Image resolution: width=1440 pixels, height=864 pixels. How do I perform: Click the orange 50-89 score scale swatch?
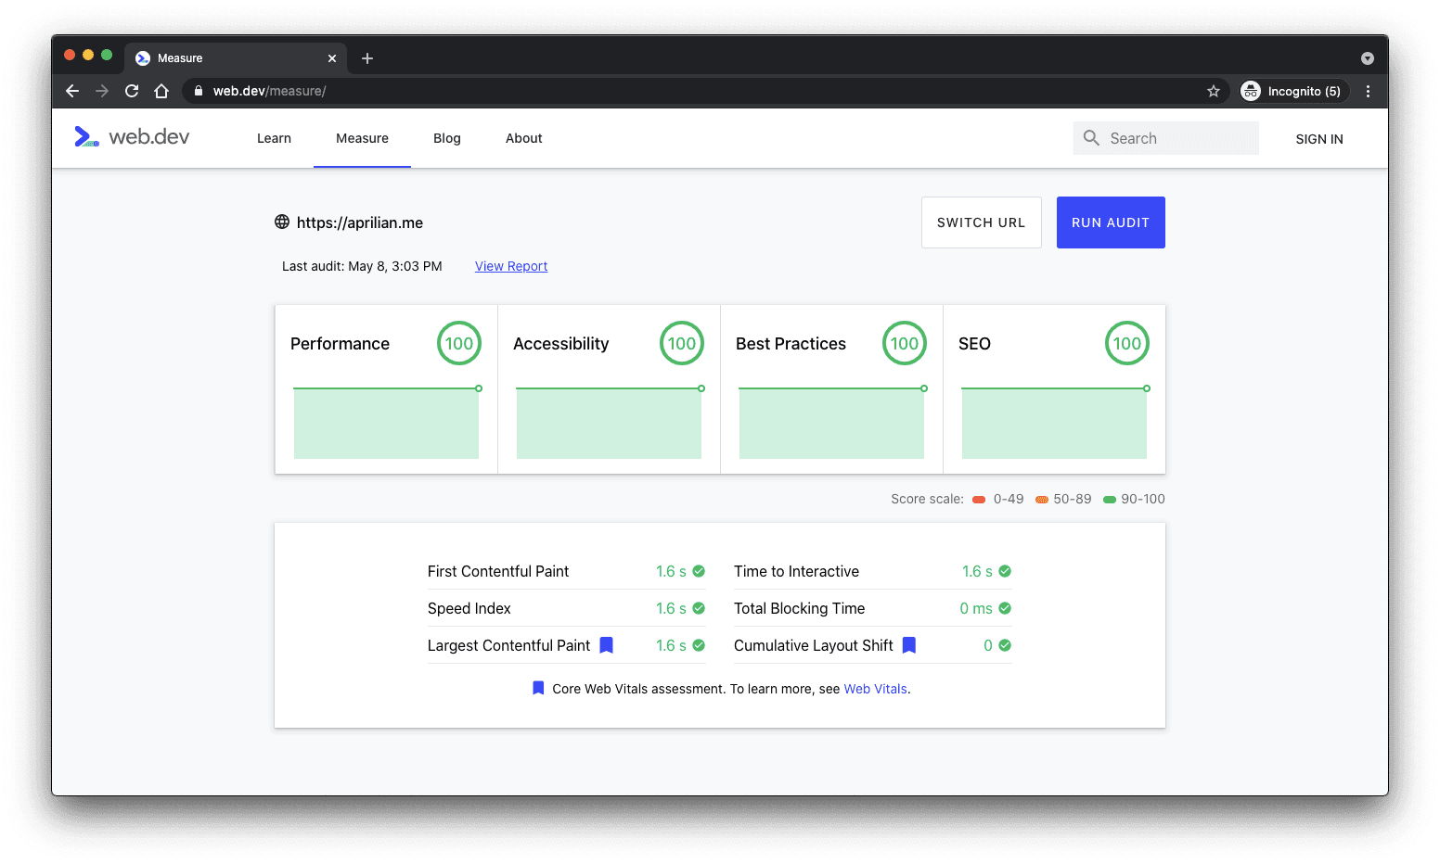(1042, 500)
